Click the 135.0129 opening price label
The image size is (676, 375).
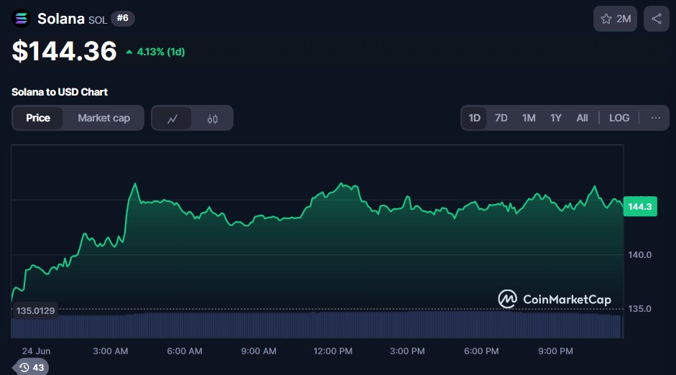pos(35,310)
